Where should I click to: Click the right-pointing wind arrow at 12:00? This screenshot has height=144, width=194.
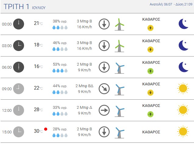coord(104,110)
